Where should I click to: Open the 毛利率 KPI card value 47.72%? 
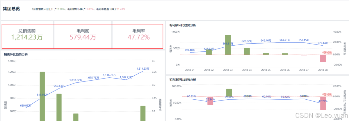coord(138,37)
